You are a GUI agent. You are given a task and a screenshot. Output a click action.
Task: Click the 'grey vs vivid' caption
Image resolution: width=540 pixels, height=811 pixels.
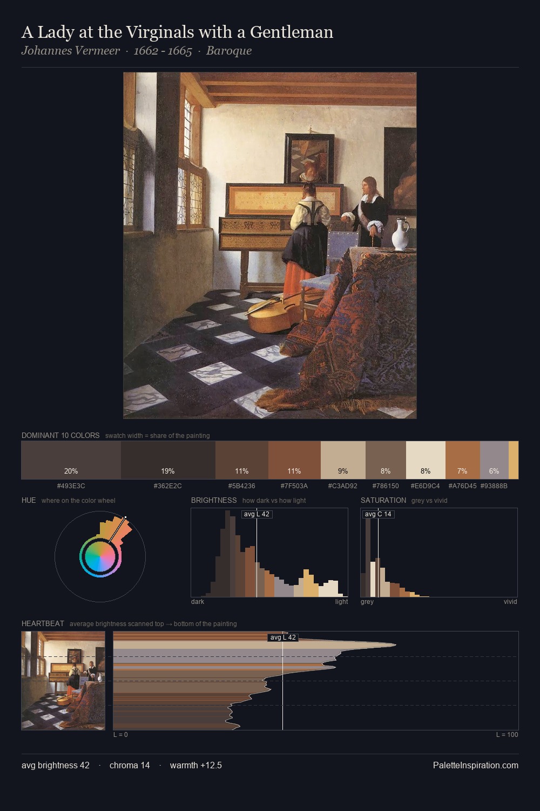(429, 501)
